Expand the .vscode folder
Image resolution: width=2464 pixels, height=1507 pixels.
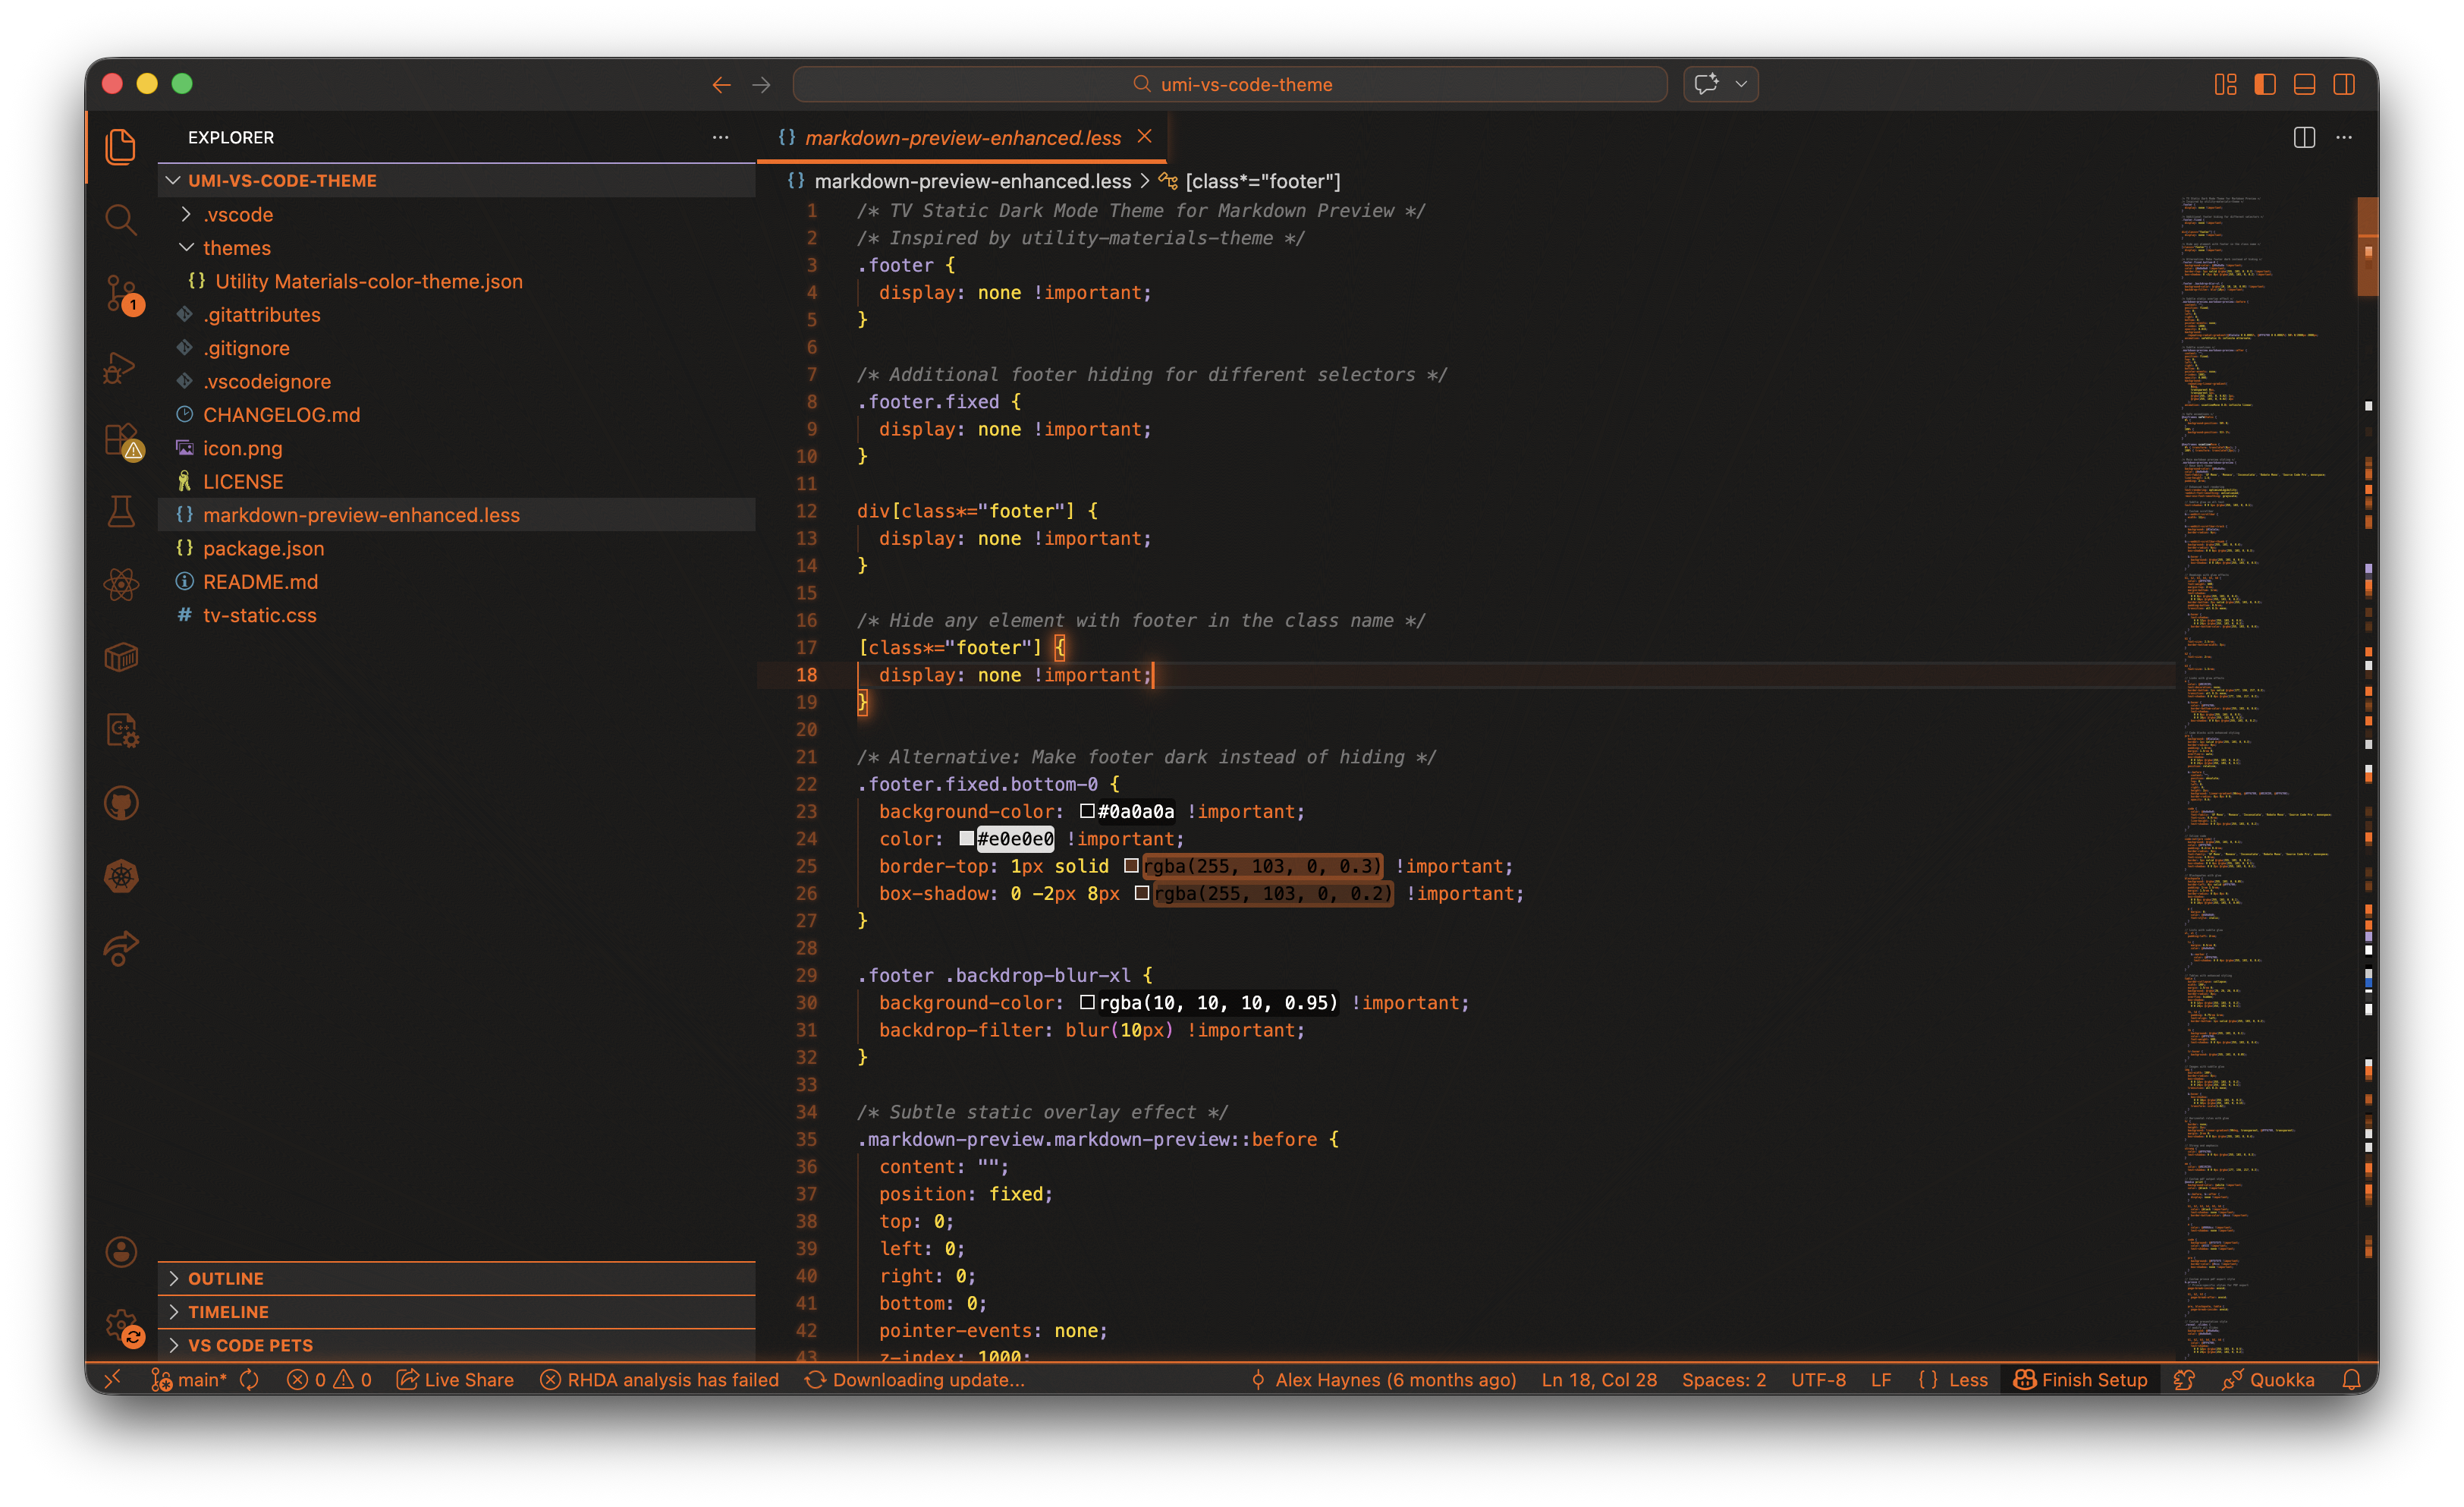coord(456,214)
